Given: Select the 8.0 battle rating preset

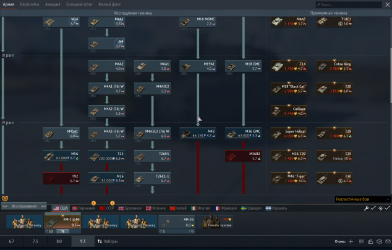Looking at the screenshot, I should click(x=59, y=241).
